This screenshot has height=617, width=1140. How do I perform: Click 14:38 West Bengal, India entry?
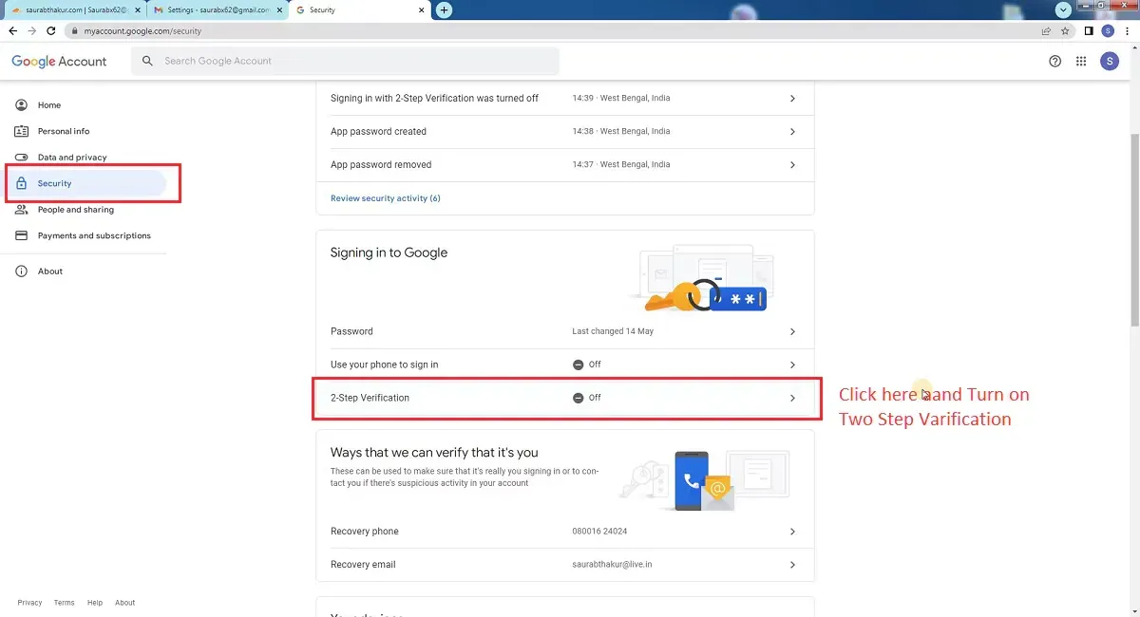620,132
